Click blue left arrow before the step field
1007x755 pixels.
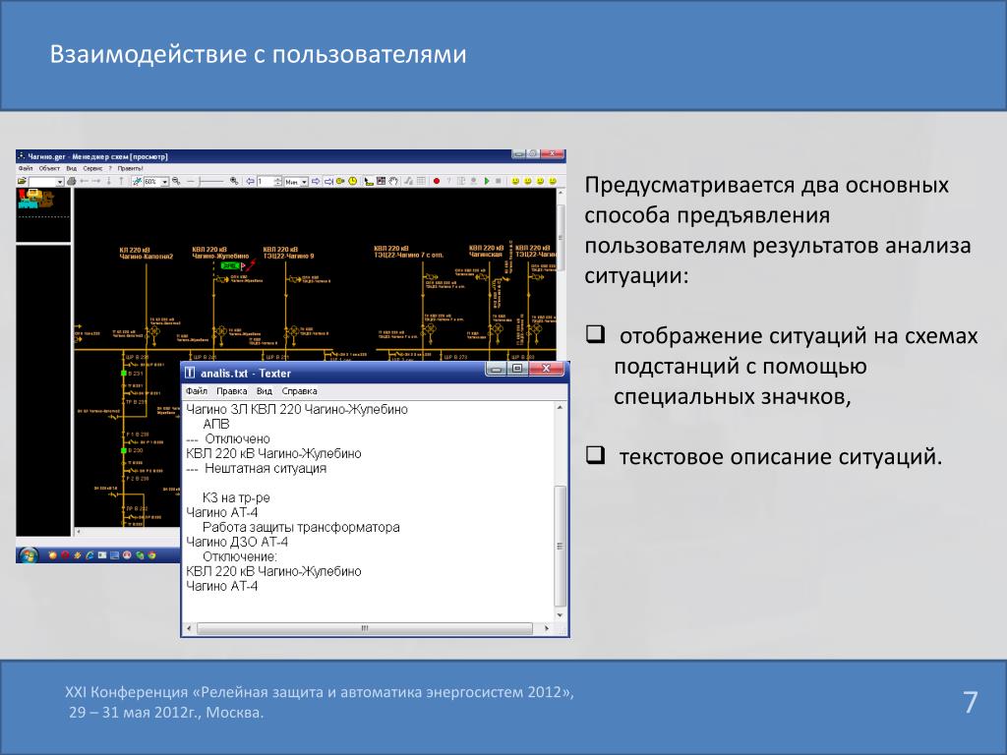coord(251,182)
